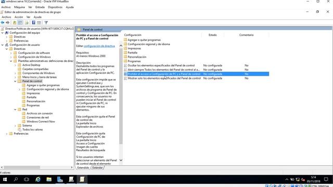The height and width of the screenshot is (187, 333).
Task: Open the Windows Start button
Action: pos(5,180)
